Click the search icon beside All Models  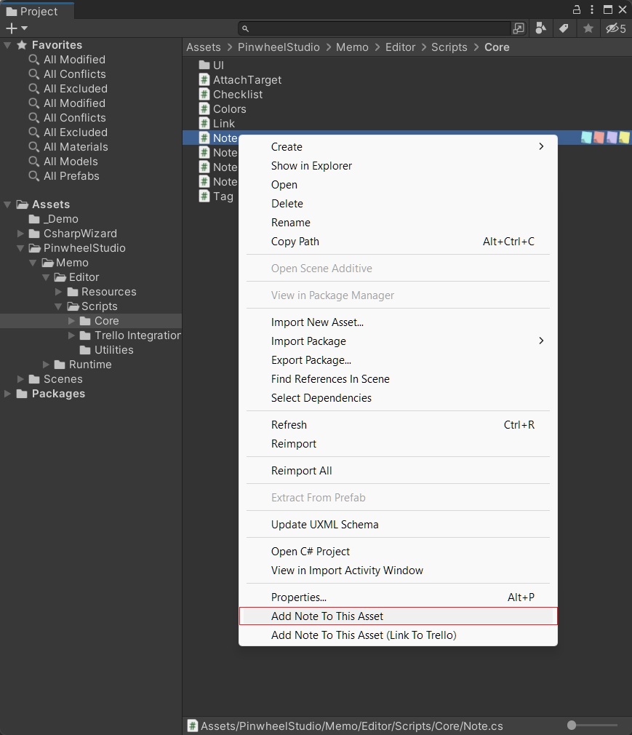point(33,162)
